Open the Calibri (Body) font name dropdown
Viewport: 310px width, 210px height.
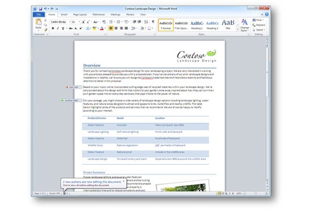tap(70, 22)
